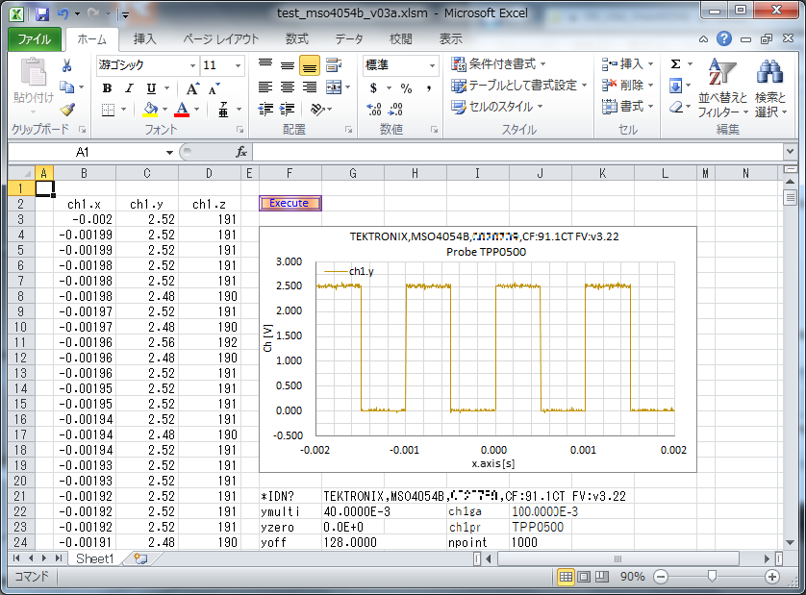
Task: Click the AutoSum sigma icon
Action: (675, 64)
